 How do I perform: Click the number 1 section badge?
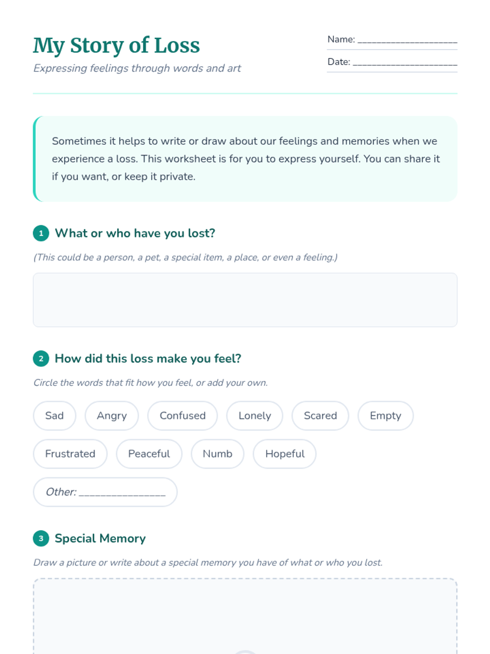click(x=41, y=233)
